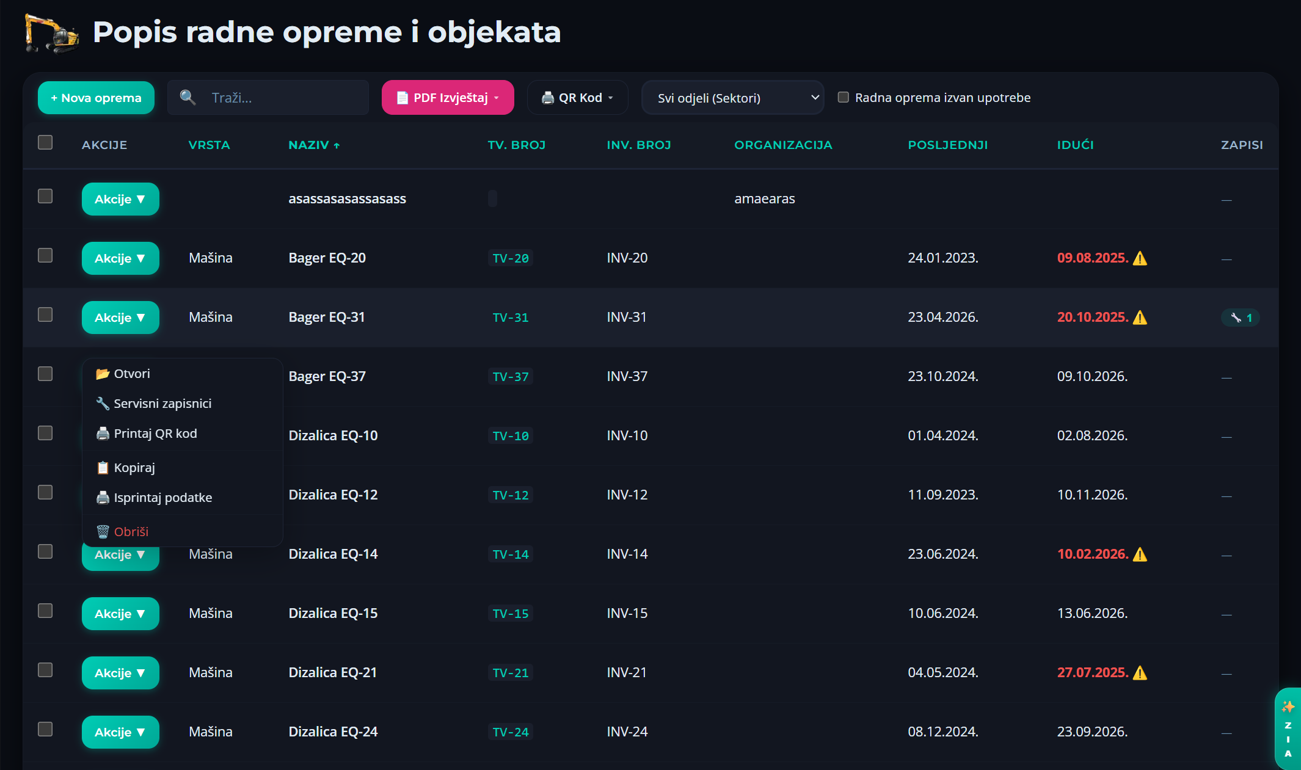This screenshot has width=1301, height=770.
Task: Click the Dizalica EQ-15 name cell
Action: click(x=333, y=614)
